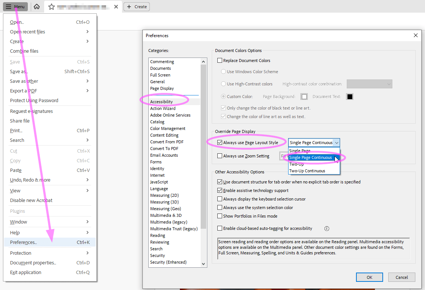Select Accessibility in the Categories list
Screen dimensions: 425x290
click(x=161, y=101)
